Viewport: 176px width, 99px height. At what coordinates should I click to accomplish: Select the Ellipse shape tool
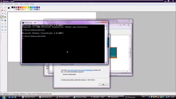point(2,30)
